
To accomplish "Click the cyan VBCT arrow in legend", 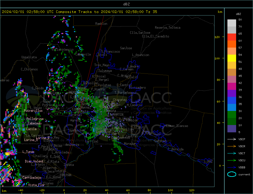I will click(232, 153).
